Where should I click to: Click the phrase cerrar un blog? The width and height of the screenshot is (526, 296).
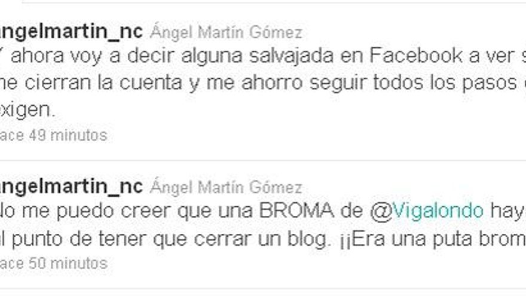coord(262,239)
